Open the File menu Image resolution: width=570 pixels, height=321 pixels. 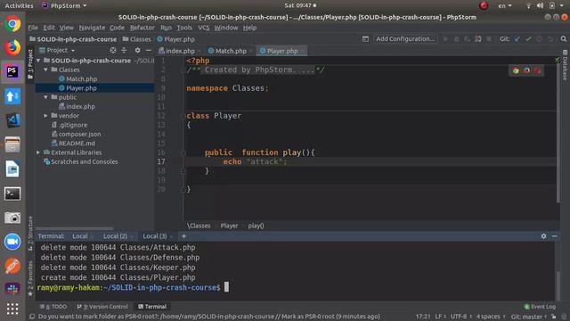[x=33, y=28]
